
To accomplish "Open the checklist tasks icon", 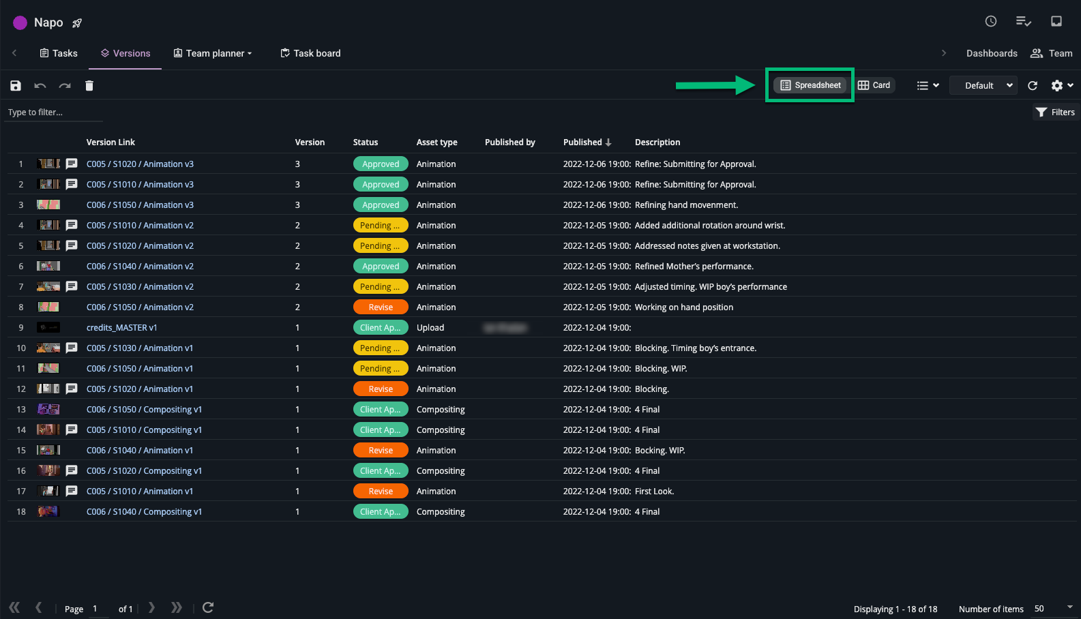I will [1024, 21].
